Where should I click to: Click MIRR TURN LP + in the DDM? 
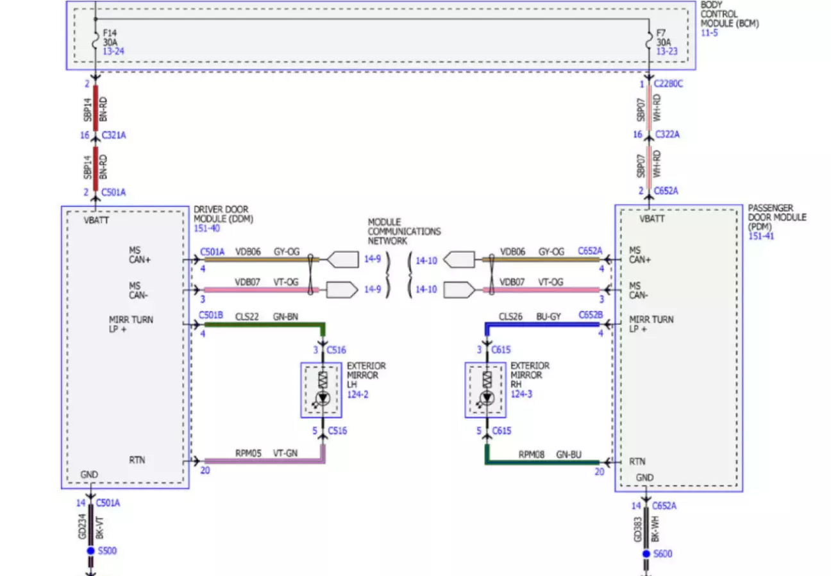[131, 324]
